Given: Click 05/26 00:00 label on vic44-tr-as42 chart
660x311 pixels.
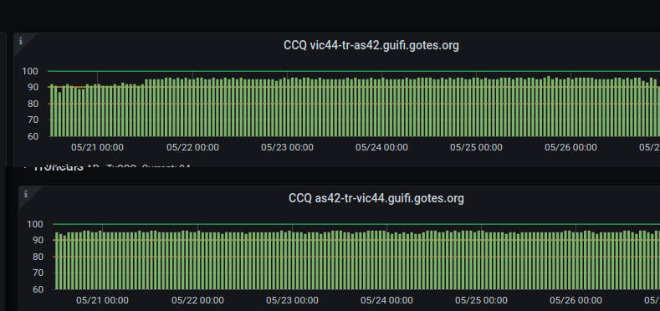Looking at the screenshot, I should pos(570,147).
